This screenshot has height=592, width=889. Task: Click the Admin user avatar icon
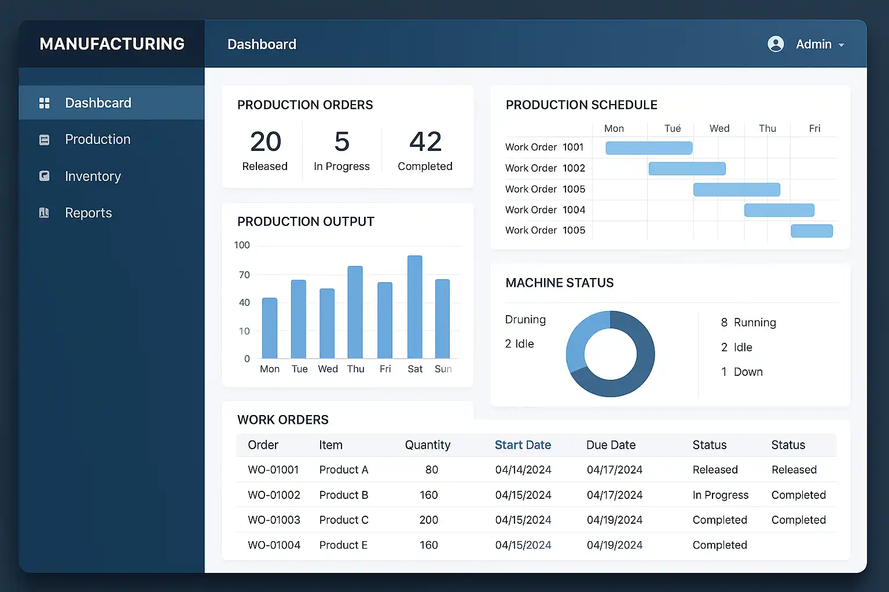click(x=776, y=44)
